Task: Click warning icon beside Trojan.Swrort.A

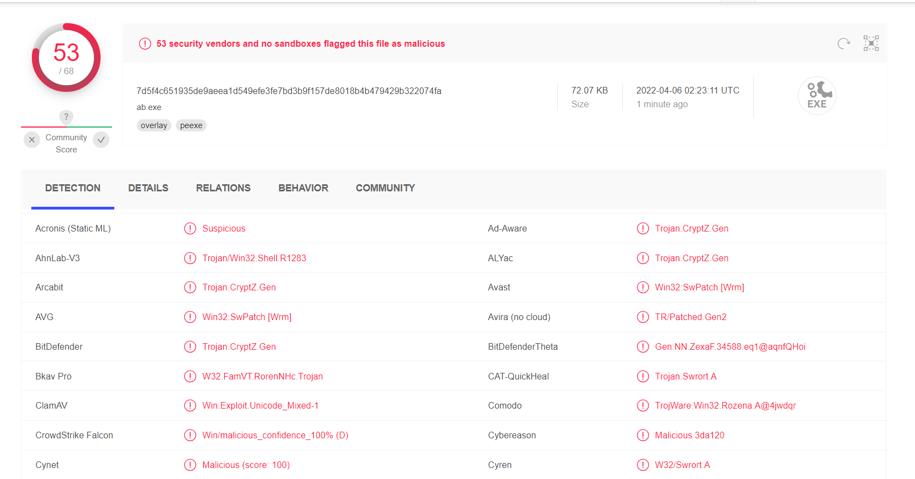Action: [643, 376]
